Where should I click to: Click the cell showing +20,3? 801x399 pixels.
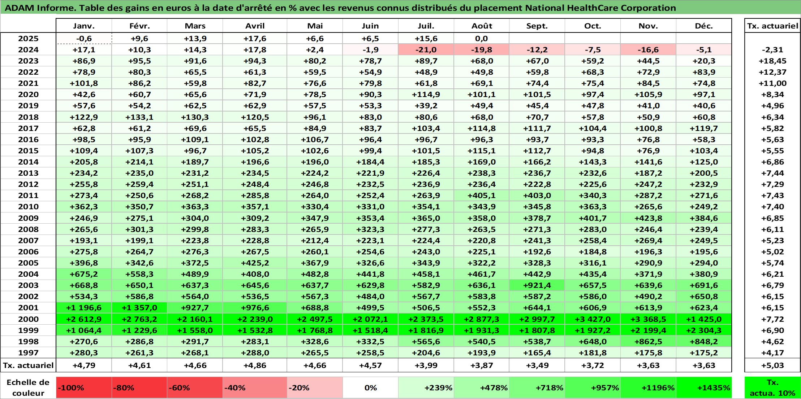click(x=704, y=61)
